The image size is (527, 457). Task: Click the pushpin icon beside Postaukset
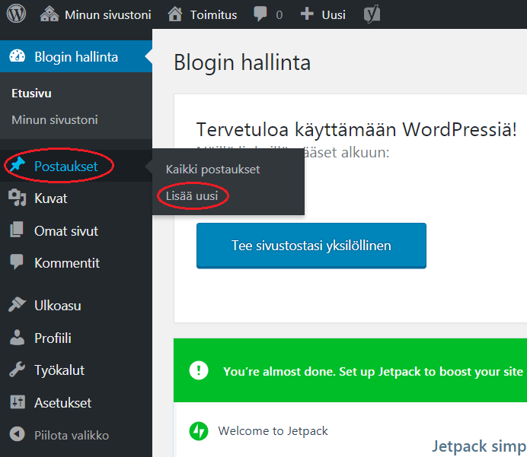[18, 165]
